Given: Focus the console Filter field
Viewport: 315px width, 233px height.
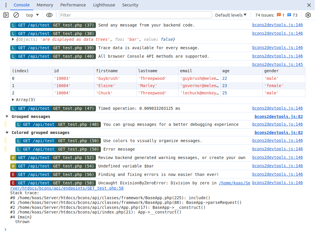Looking at the screenshot, I should [135, 15].
